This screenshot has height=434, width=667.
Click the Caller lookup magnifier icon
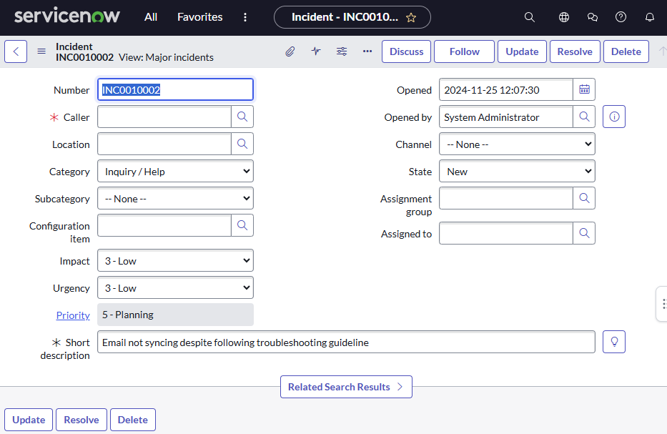tap(242, 117)
